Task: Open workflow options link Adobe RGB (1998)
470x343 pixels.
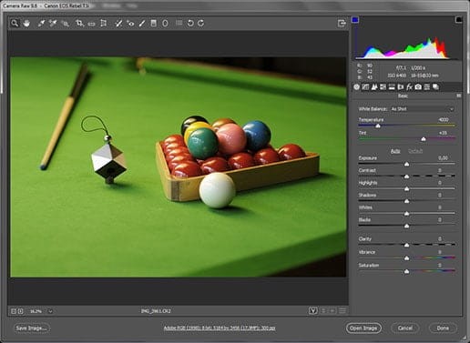Action: tap(220, 328)
